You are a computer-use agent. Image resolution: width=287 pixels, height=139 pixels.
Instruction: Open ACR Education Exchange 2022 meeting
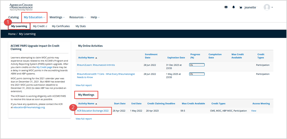(x=93, y=111)
